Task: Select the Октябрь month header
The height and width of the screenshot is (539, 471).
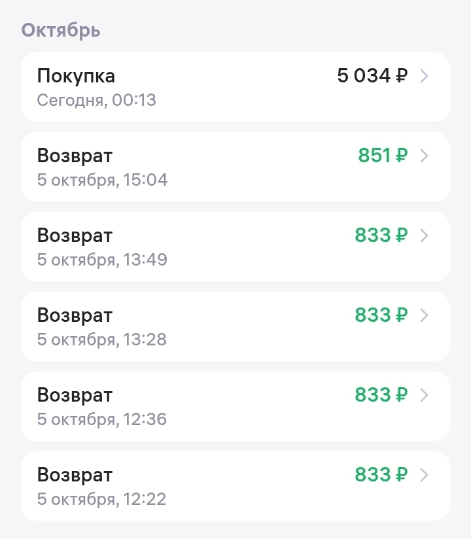Action: [x=61, y=30]
